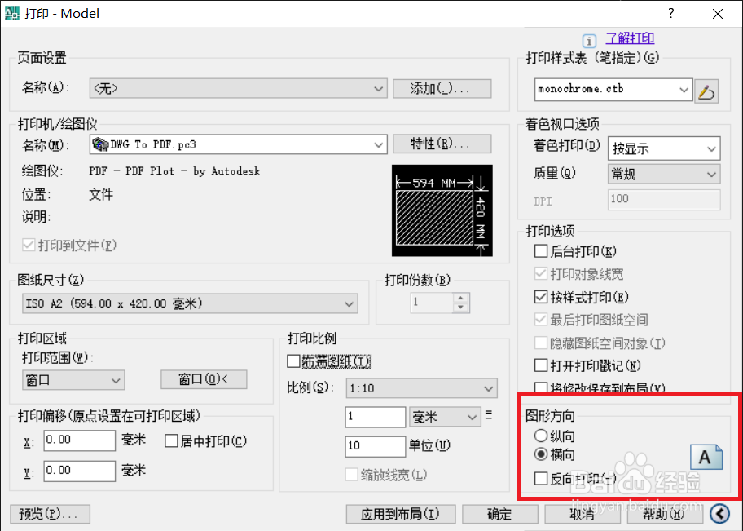Select the 纵向 orientation radio button
743x531 pixels.
539,435
